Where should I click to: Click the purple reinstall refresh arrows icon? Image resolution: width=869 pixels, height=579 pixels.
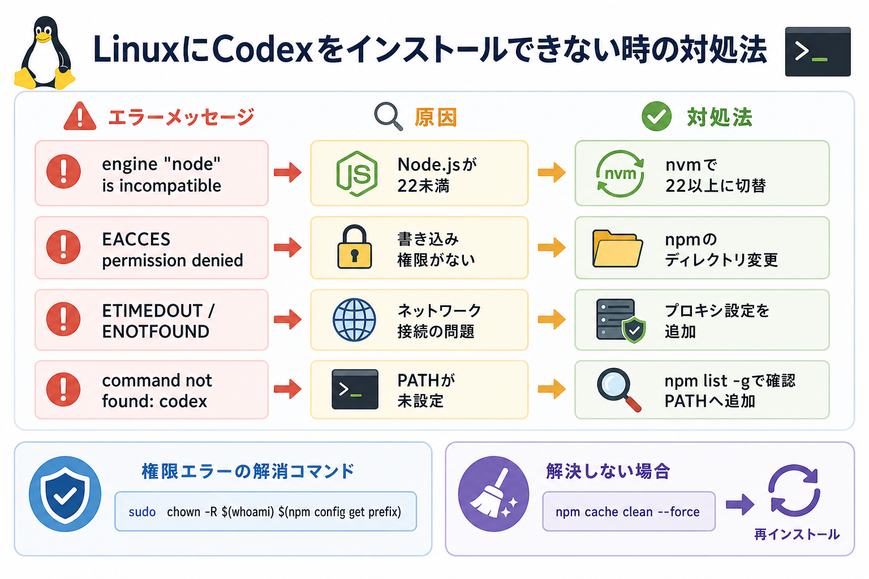(794, 490)
